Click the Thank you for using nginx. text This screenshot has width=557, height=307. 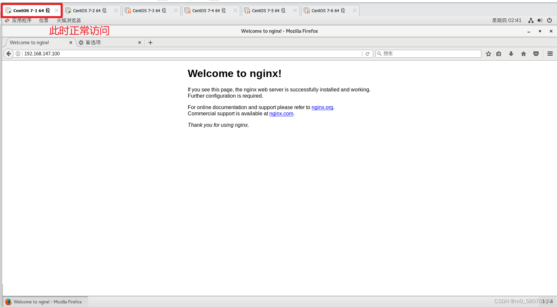(x=218, y=125)
